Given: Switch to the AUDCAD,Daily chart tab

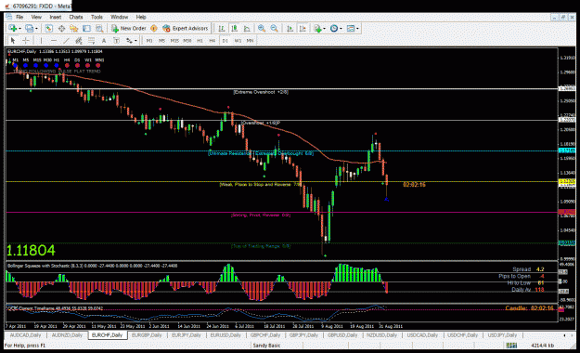Looking at the screenshot, I should pos(25,334).
